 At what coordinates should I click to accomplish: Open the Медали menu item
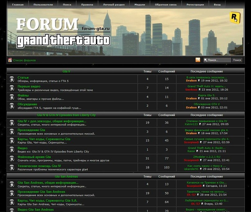point(140,5)
